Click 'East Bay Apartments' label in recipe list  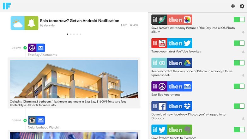click(x=166, y=94)
